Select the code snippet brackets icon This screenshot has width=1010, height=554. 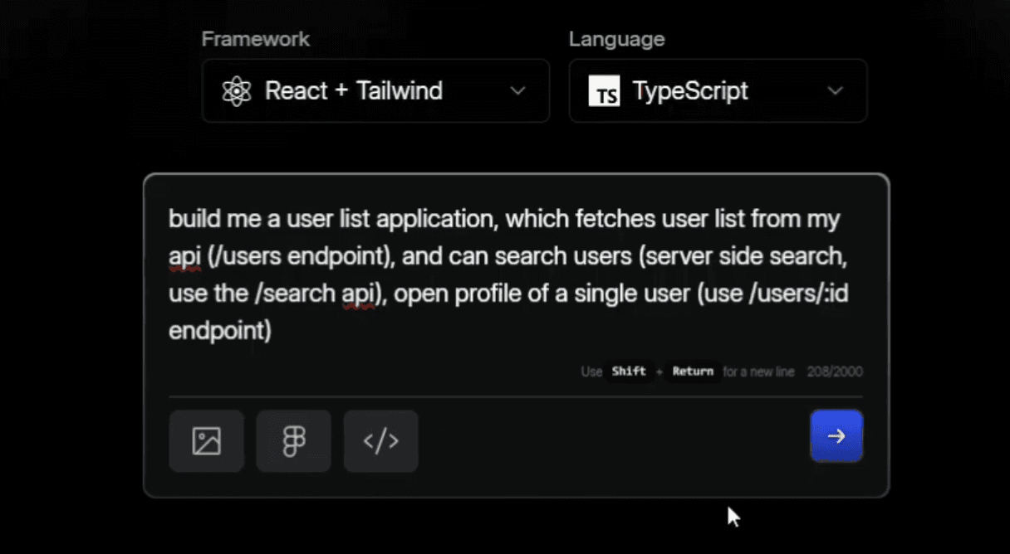coord(380,440)
